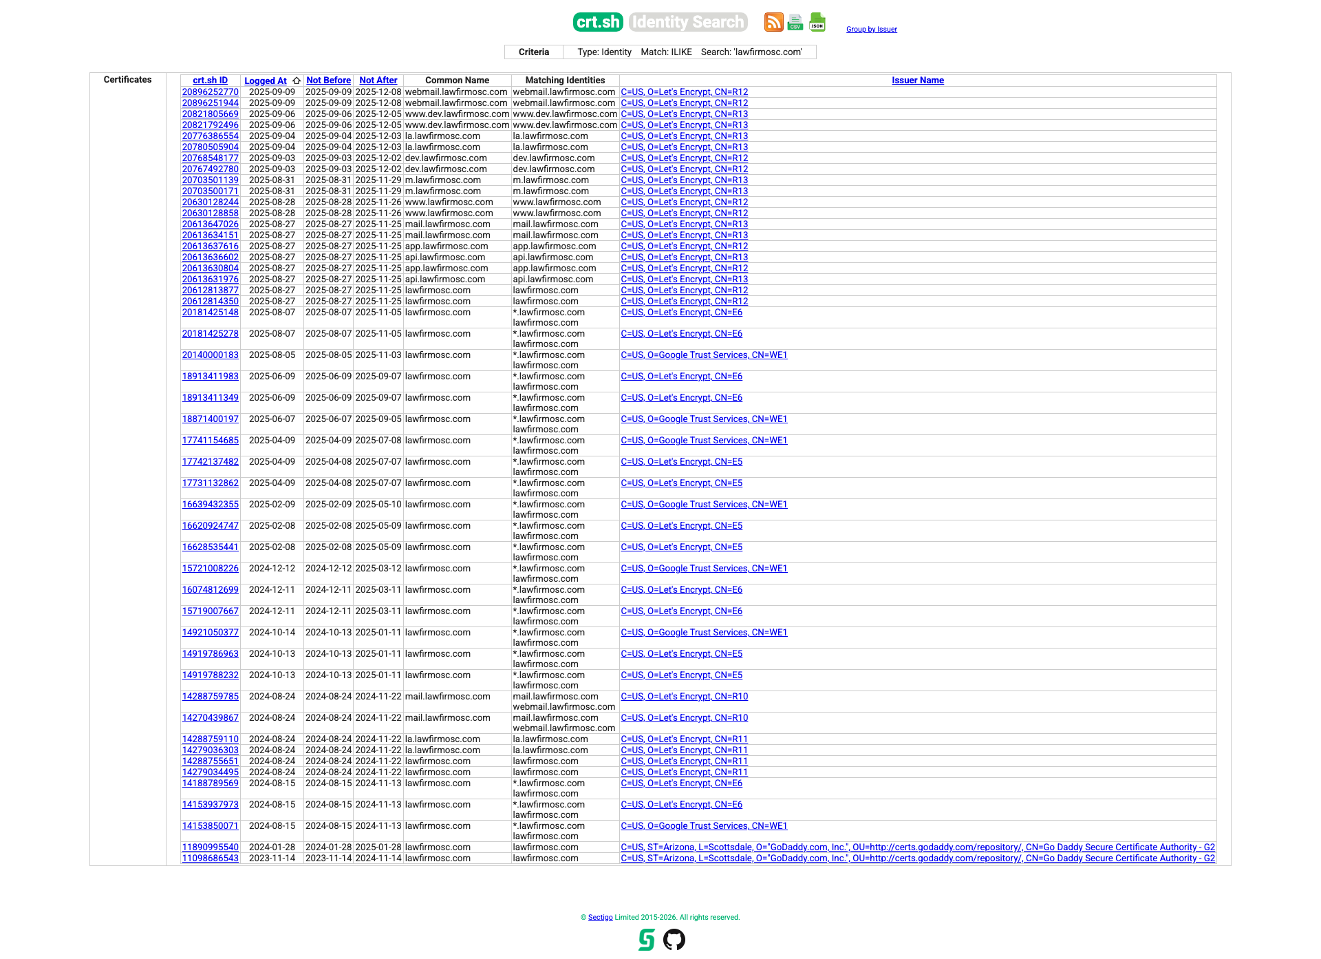Open certificate ID 14921050377

point(210,632)
